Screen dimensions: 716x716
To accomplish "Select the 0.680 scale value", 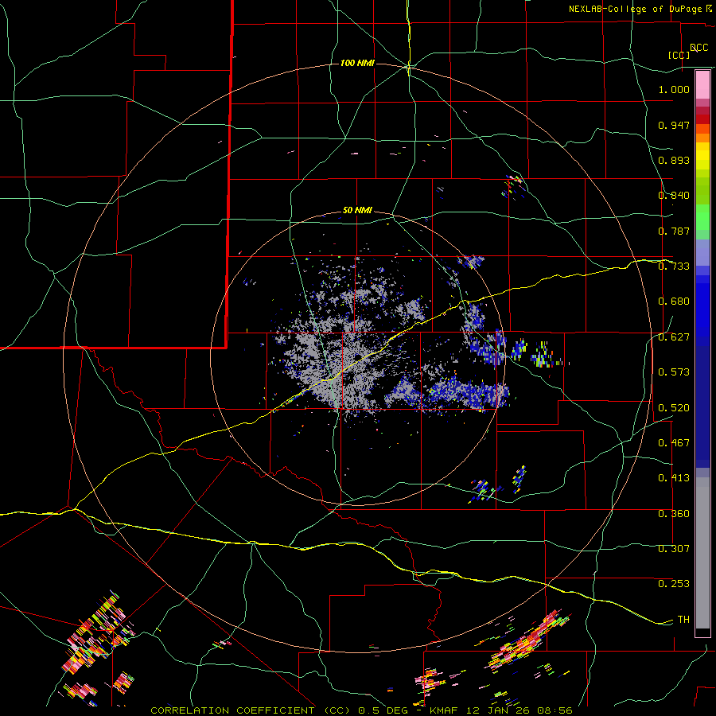I will click(x=674, y=301).
